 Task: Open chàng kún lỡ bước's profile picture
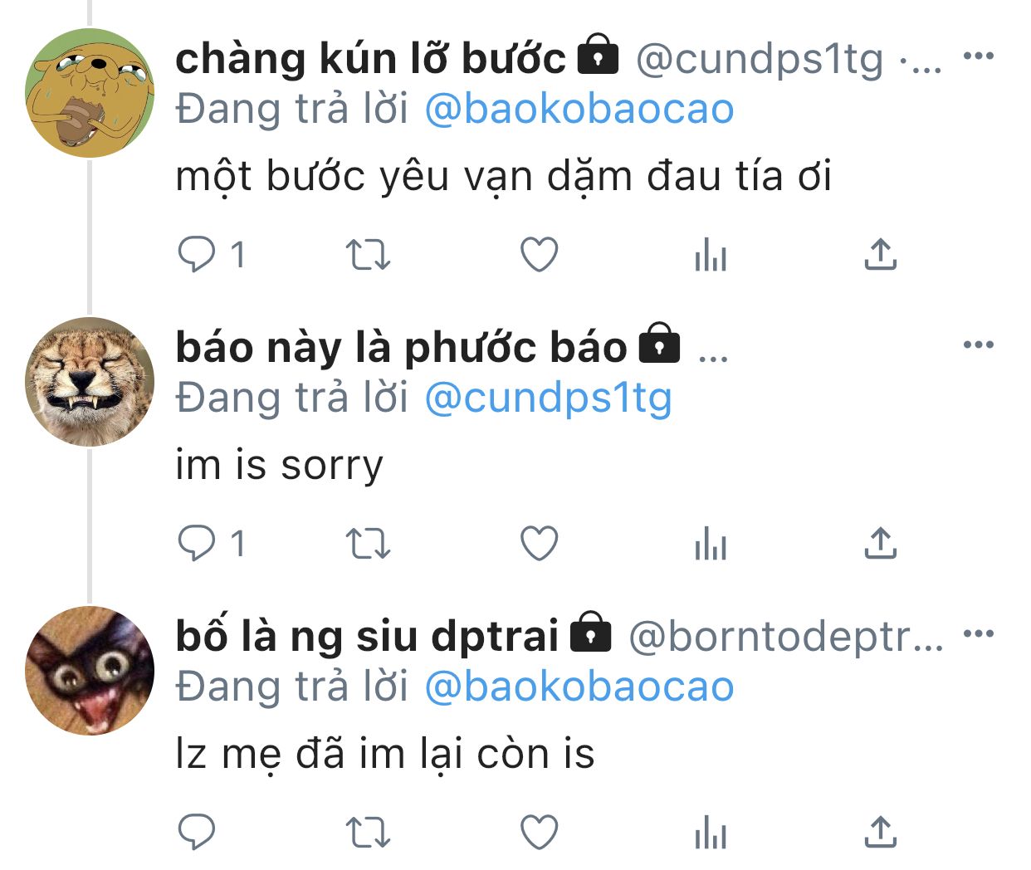(x=90, y=93)
